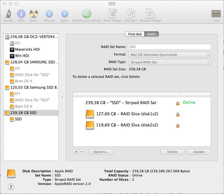Click the RAID Set Size value 239,38 GB

pyautogui.click(x=137, y=69)
